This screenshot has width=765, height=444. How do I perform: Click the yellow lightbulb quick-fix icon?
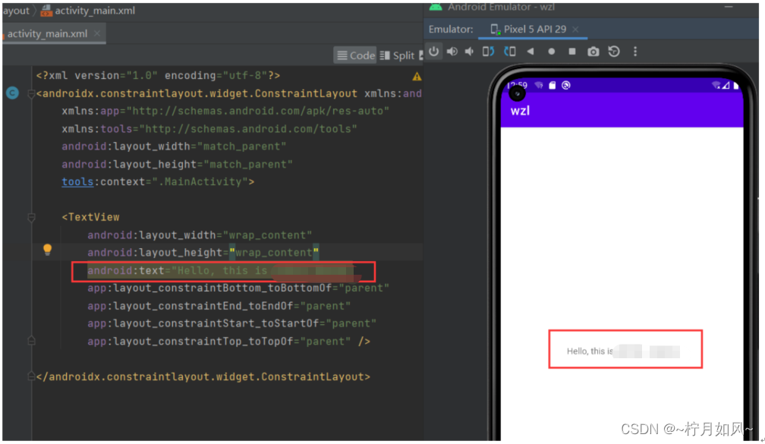[x=47, y=249]
